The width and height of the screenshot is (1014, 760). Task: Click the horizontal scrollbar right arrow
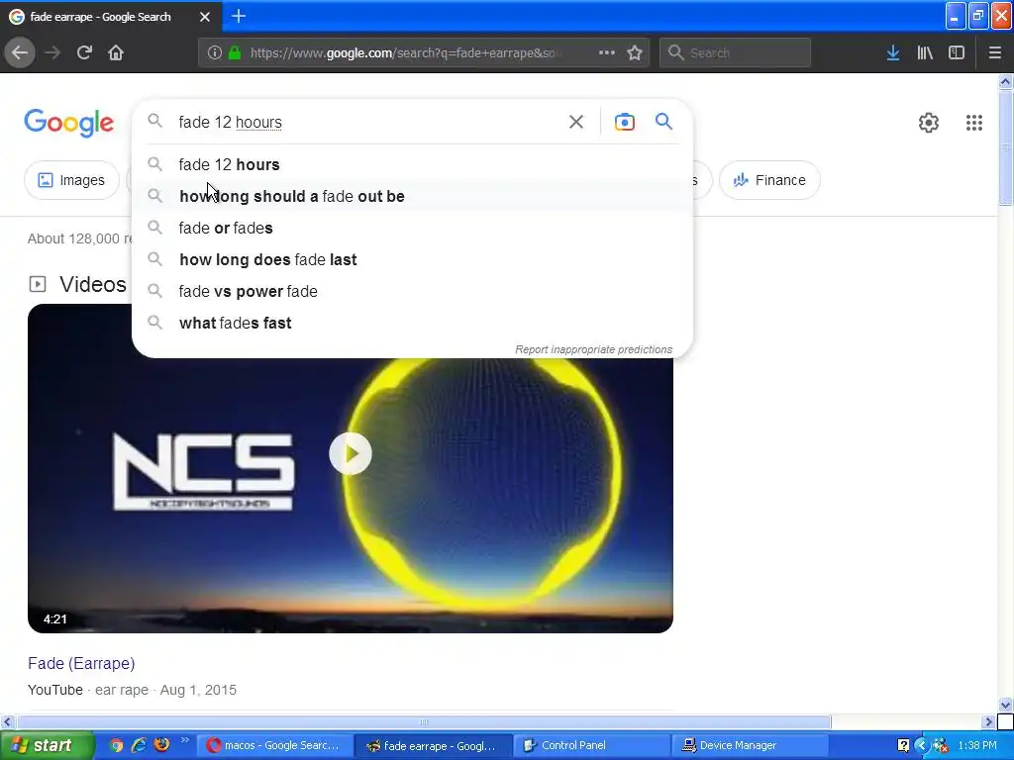tap(988, 721)
